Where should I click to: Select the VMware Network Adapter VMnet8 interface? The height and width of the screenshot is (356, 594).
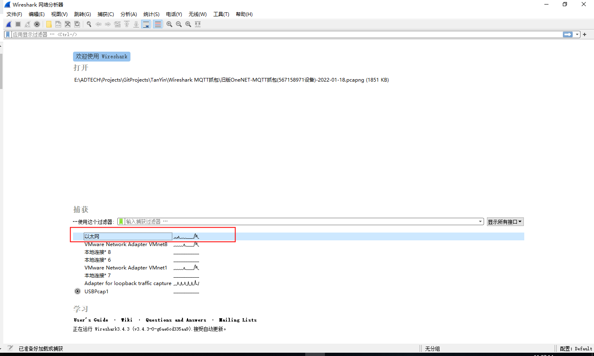point(126,244)
